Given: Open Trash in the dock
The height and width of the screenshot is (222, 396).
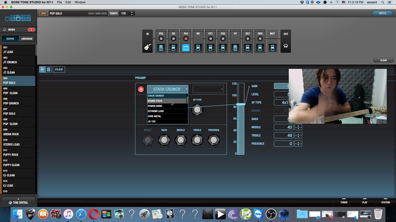Looking at the screenshot, I should point(378,214).
